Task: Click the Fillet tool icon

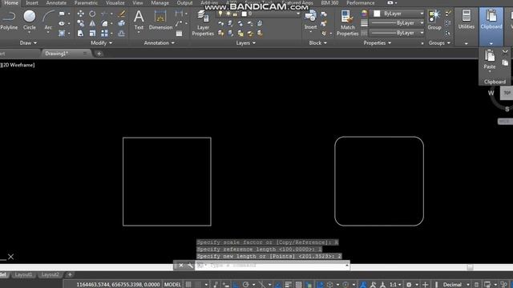Action: pos(105,23)
